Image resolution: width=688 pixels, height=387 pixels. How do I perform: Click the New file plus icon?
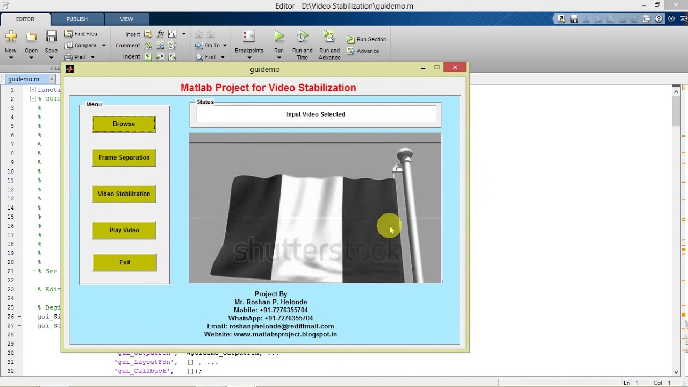pyautogui.click(x=11, y=37)
